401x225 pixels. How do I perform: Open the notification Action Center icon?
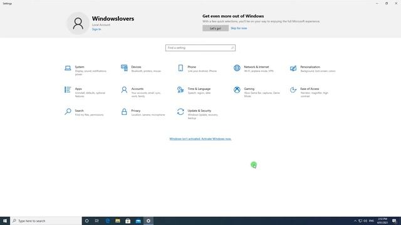coord(394,221)
